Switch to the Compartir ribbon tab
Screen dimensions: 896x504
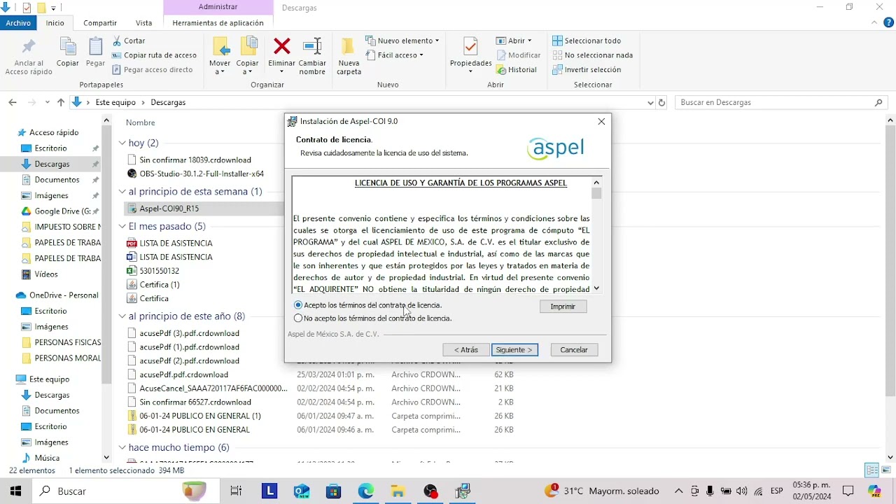(100, 22)
